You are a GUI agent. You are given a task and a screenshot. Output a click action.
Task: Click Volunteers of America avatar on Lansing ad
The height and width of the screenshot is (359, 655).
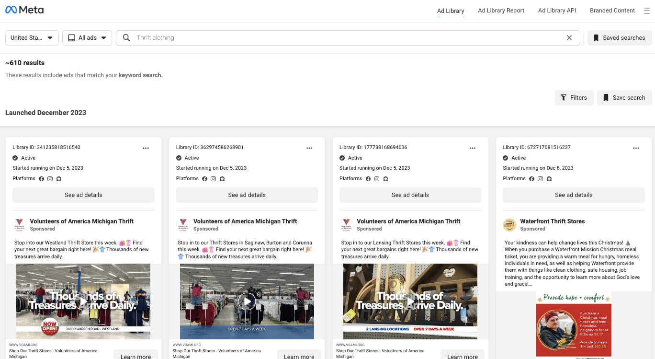pyautogui.click(x=346, y=225)
